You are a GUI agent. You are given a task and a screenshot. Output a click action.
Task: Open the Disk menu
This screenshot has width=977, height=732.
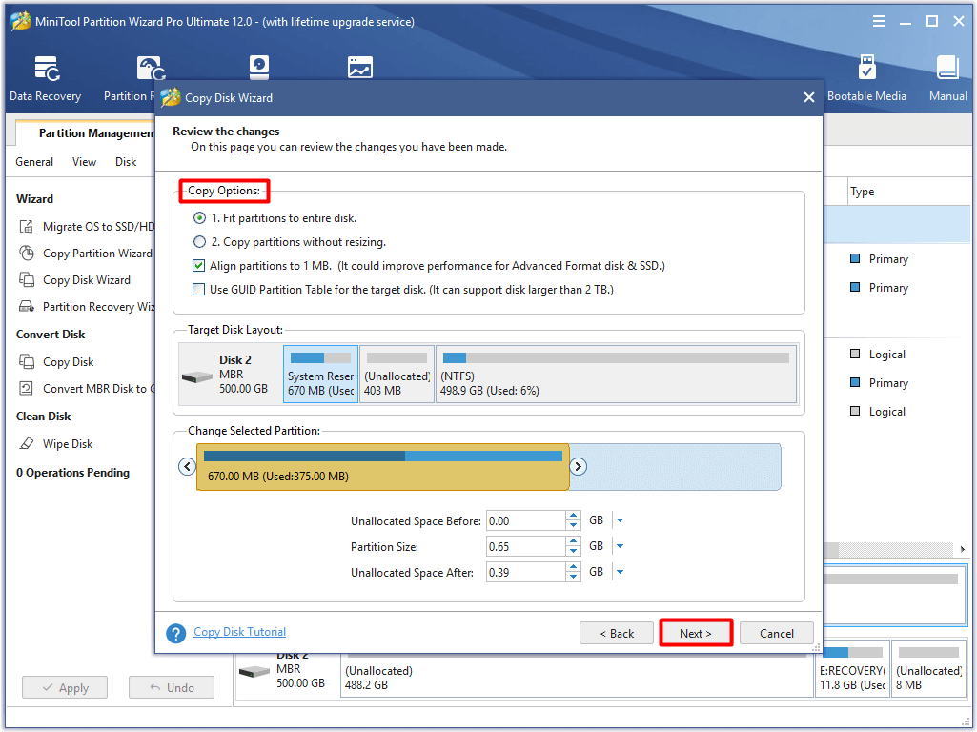(125, 162)
